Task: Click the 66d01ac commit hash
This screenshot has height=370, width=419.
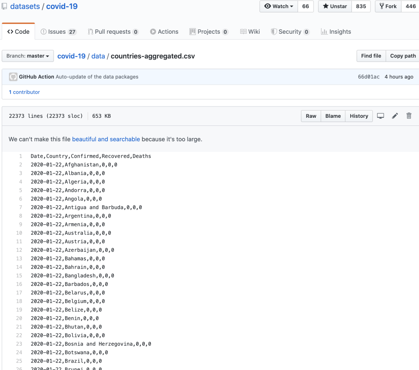Action: click(x=369, y=77)
